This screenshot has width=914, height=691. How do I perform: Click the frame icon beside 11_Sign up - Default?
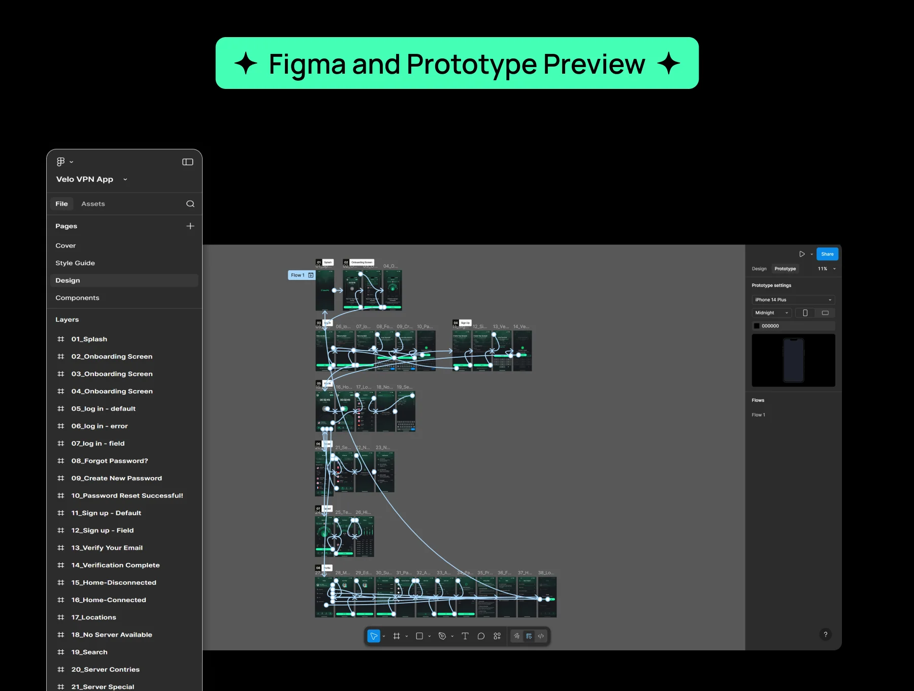(61, 513)
